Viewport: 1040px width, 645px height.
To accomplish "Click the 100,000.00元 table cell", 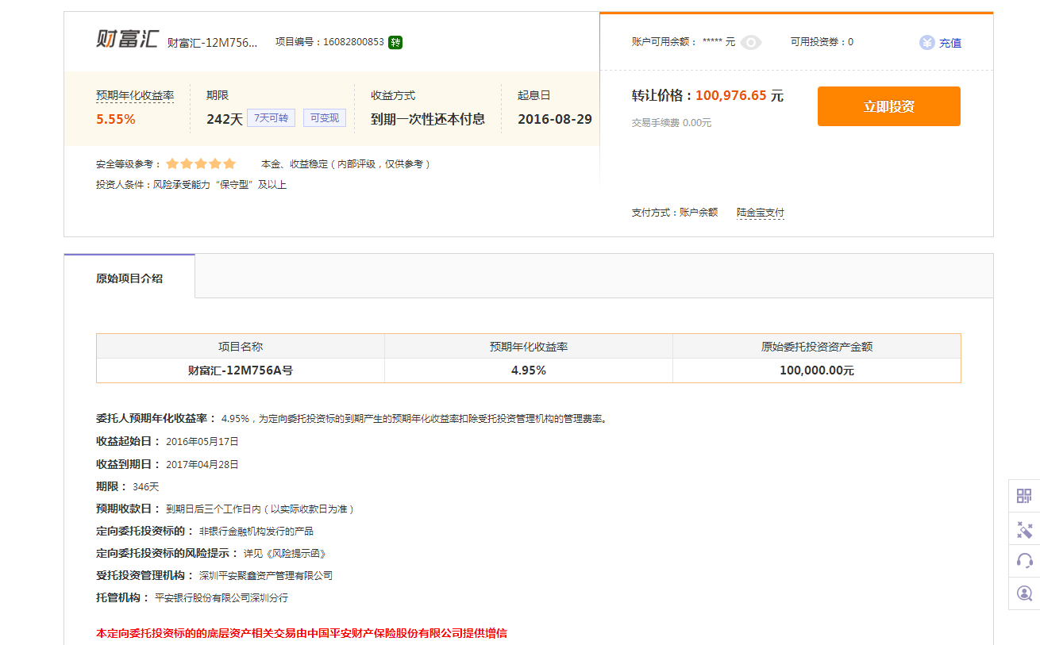I will point(817,370).
